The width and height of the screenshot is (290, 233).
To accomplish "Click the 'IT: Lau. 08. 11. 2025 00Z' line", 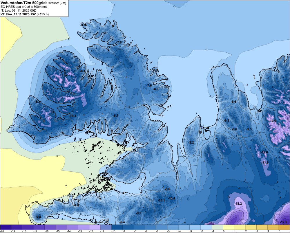I will click(x=18, y=10).
